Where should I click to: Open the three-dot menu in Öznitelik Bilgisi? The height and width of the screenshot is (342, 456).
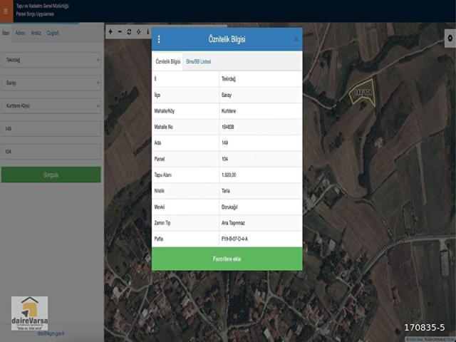click(x=159, y=39)
